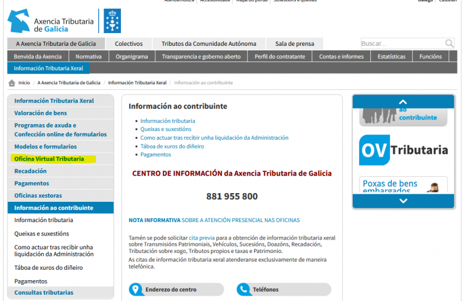The height and width of the screenshot is (301, 465).
Task: Select Funcións submenu item
Action: tap(431, 56)
